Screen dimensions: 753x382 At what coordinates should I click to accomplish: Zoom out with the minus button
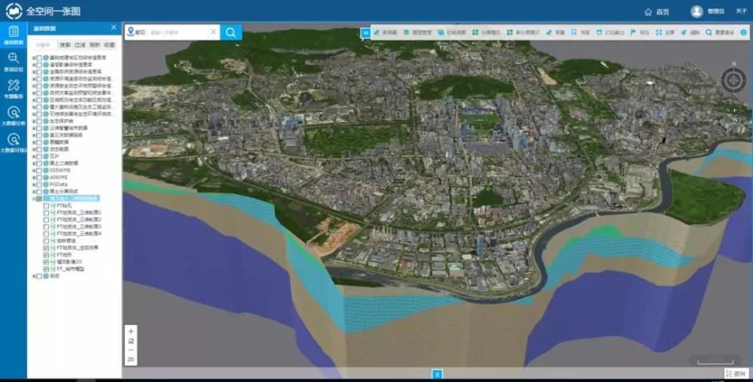click(131, 350)
